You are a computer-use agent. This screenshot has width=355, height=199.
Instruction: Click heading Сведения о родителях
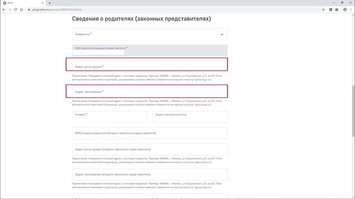coord(141,19)
